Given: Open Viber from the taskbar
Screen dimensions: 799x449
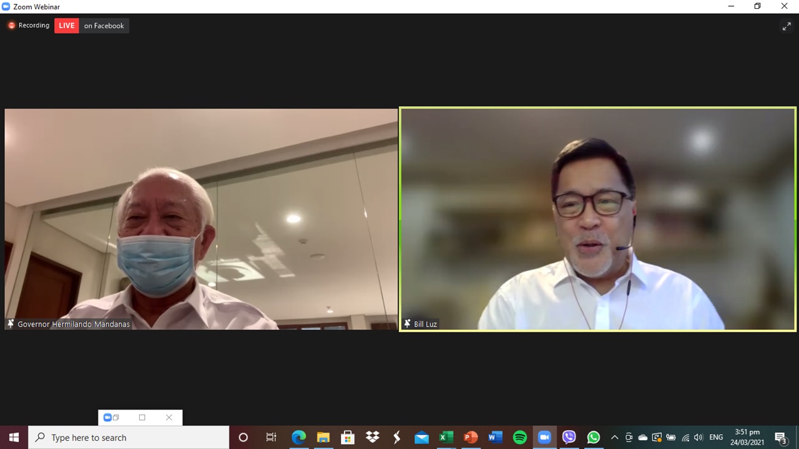Looking at the screenshot, I should (569, 437).
